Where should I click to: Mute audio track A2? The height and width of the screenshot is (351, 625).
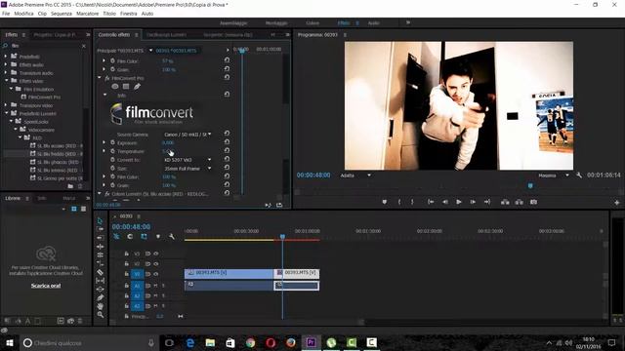(x=156, y=295)
